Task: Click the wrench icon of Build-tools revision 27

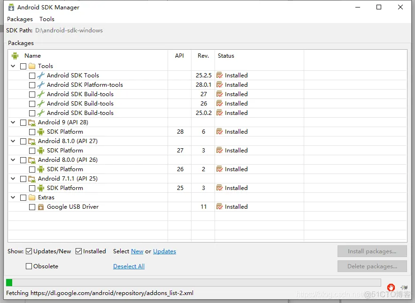Action: click(41, 94)
